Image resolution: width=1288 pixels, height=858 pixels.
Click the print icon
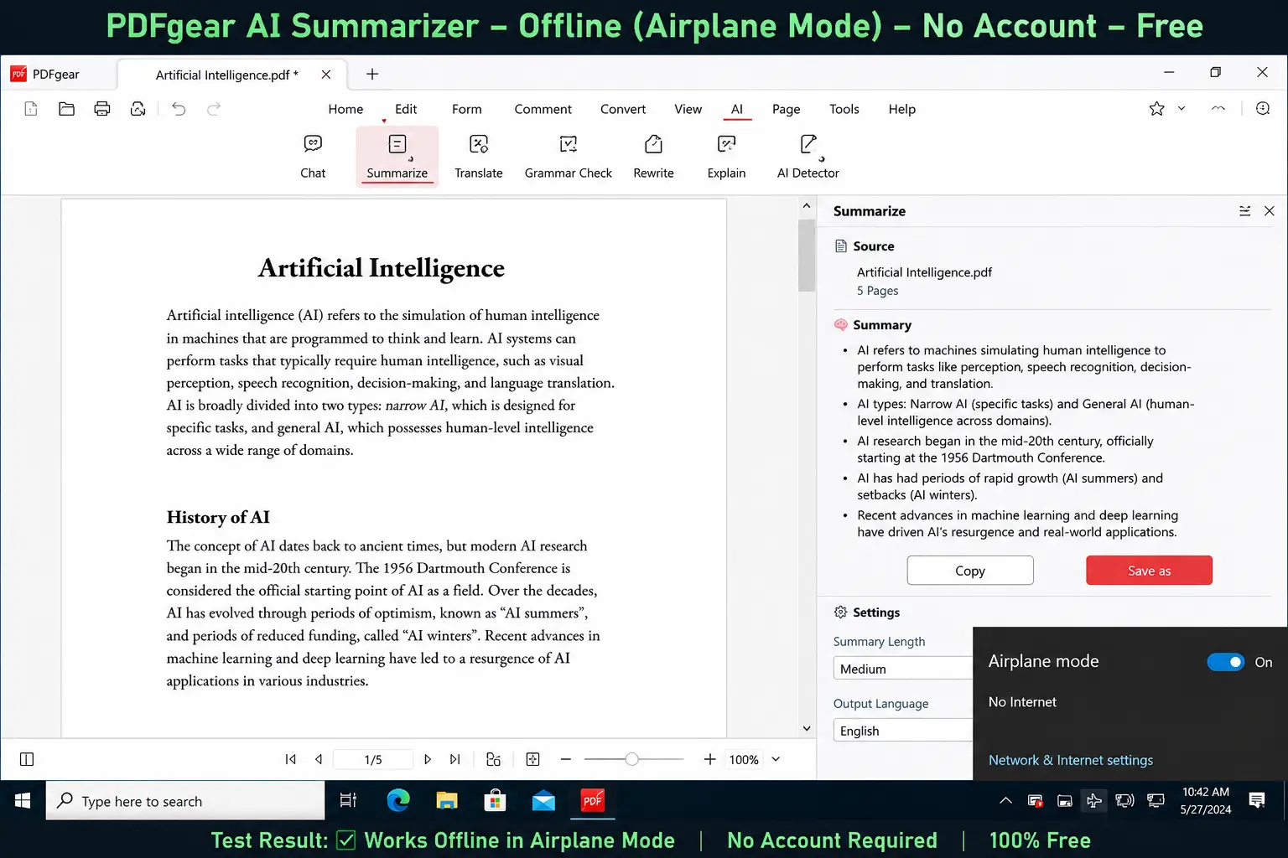[102, 108]
